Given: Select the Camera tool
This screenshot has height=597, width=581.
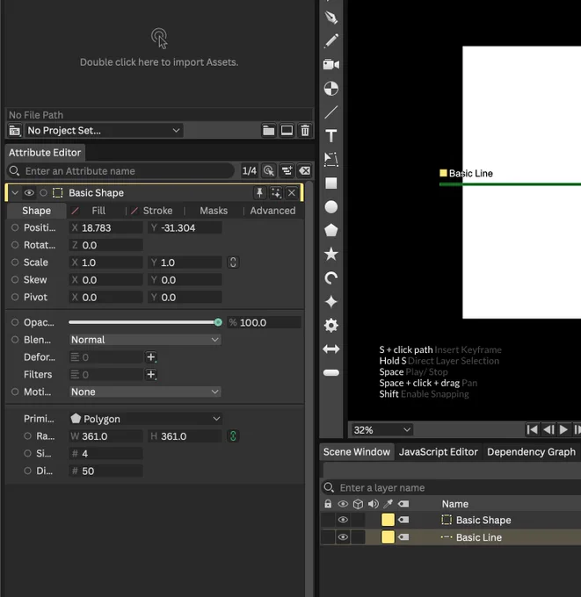Looking at the screenshot, I should click(x=330, y=64).
